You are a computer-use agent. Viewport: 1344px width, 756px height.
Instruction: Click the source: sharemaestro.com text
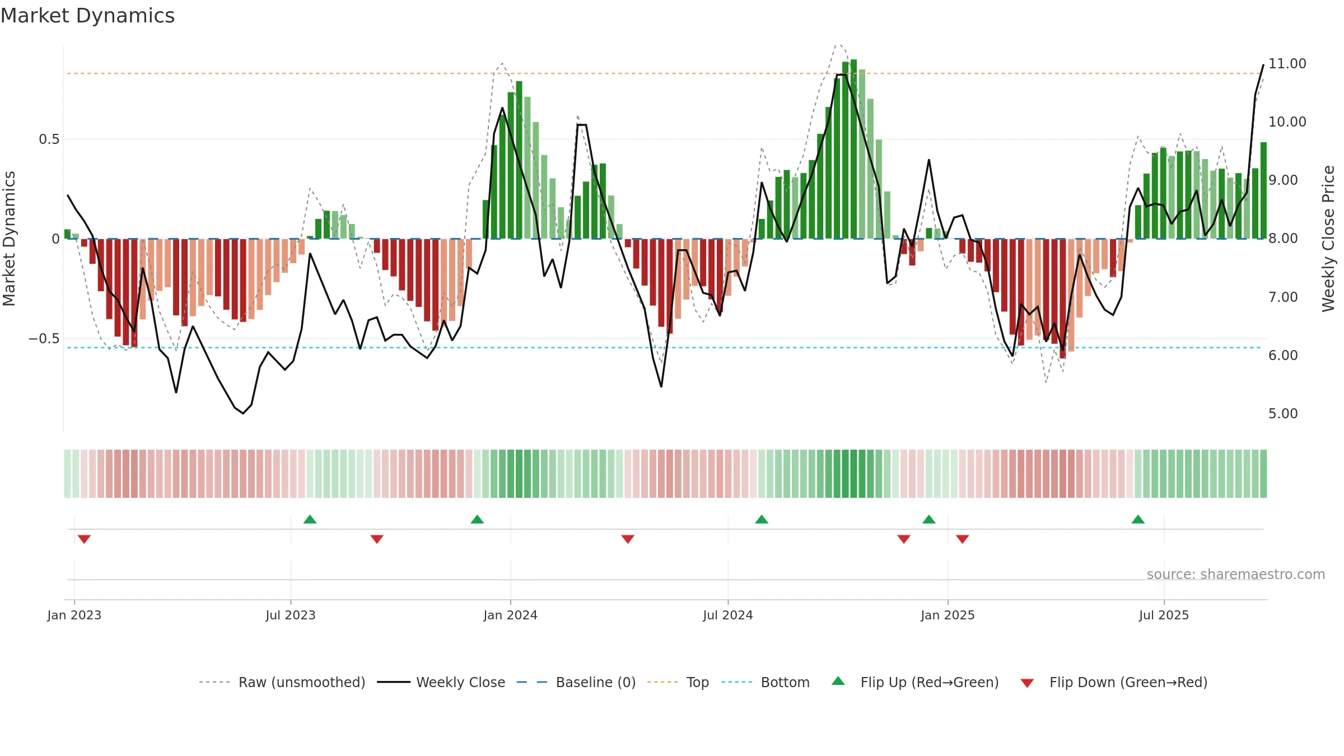tap(1236, 574)
